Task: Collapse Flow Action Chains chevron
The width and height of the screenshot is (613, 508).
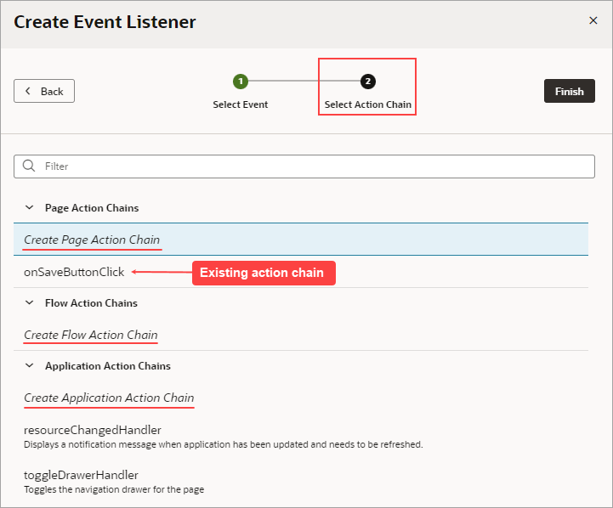Action: pos(29,302)
